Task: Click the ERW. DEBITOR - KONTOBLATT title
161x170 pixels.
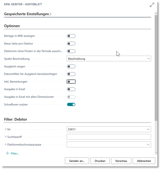Action: click(x=23, y=4)
